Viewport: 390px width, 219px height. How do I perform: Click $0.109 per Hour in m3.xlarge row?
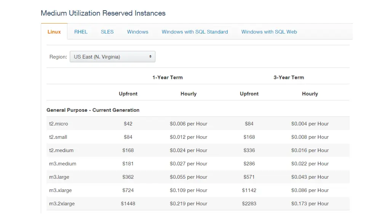click(189, 190)
